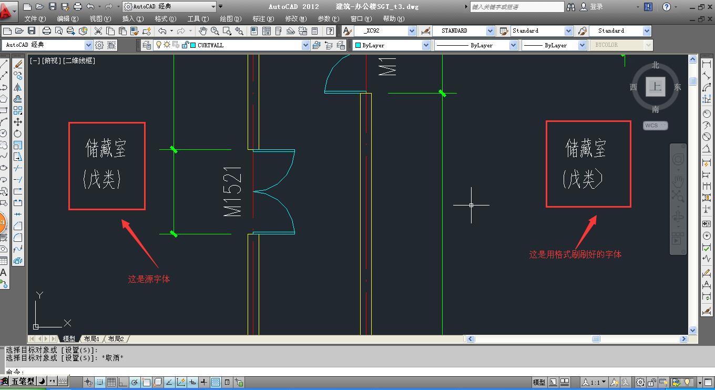
Task: Expand the CURTWALL layer dropdown
Action: [305, 45]
